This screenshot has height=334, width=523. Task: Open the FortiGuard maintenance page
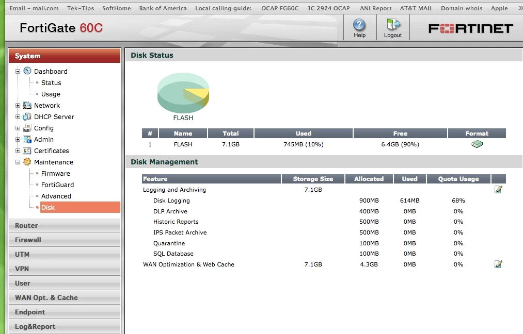pyautogui.click(x=57, y=185)
